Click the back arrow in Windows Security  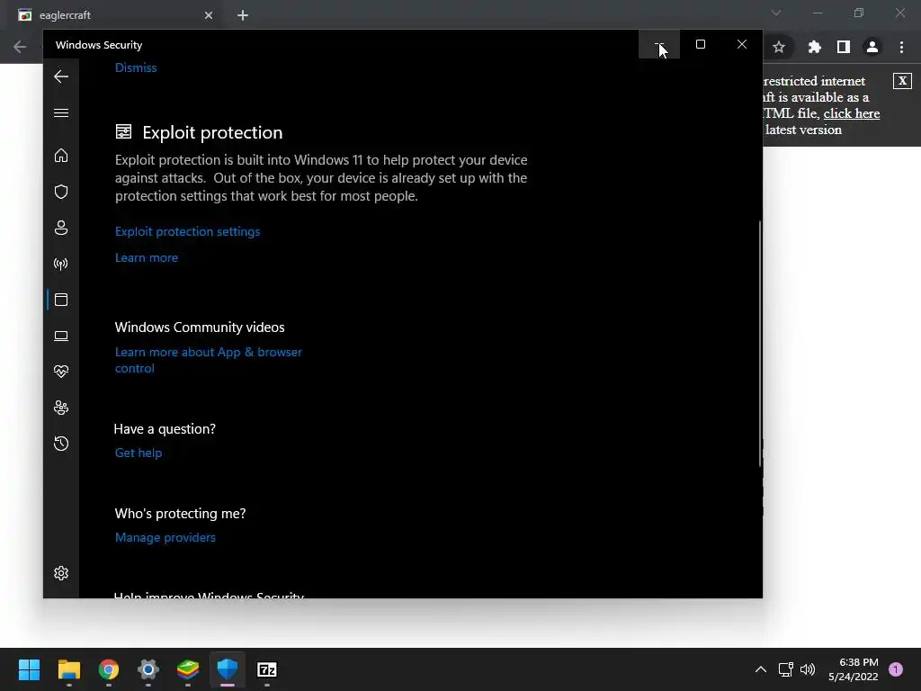point(61,76)
